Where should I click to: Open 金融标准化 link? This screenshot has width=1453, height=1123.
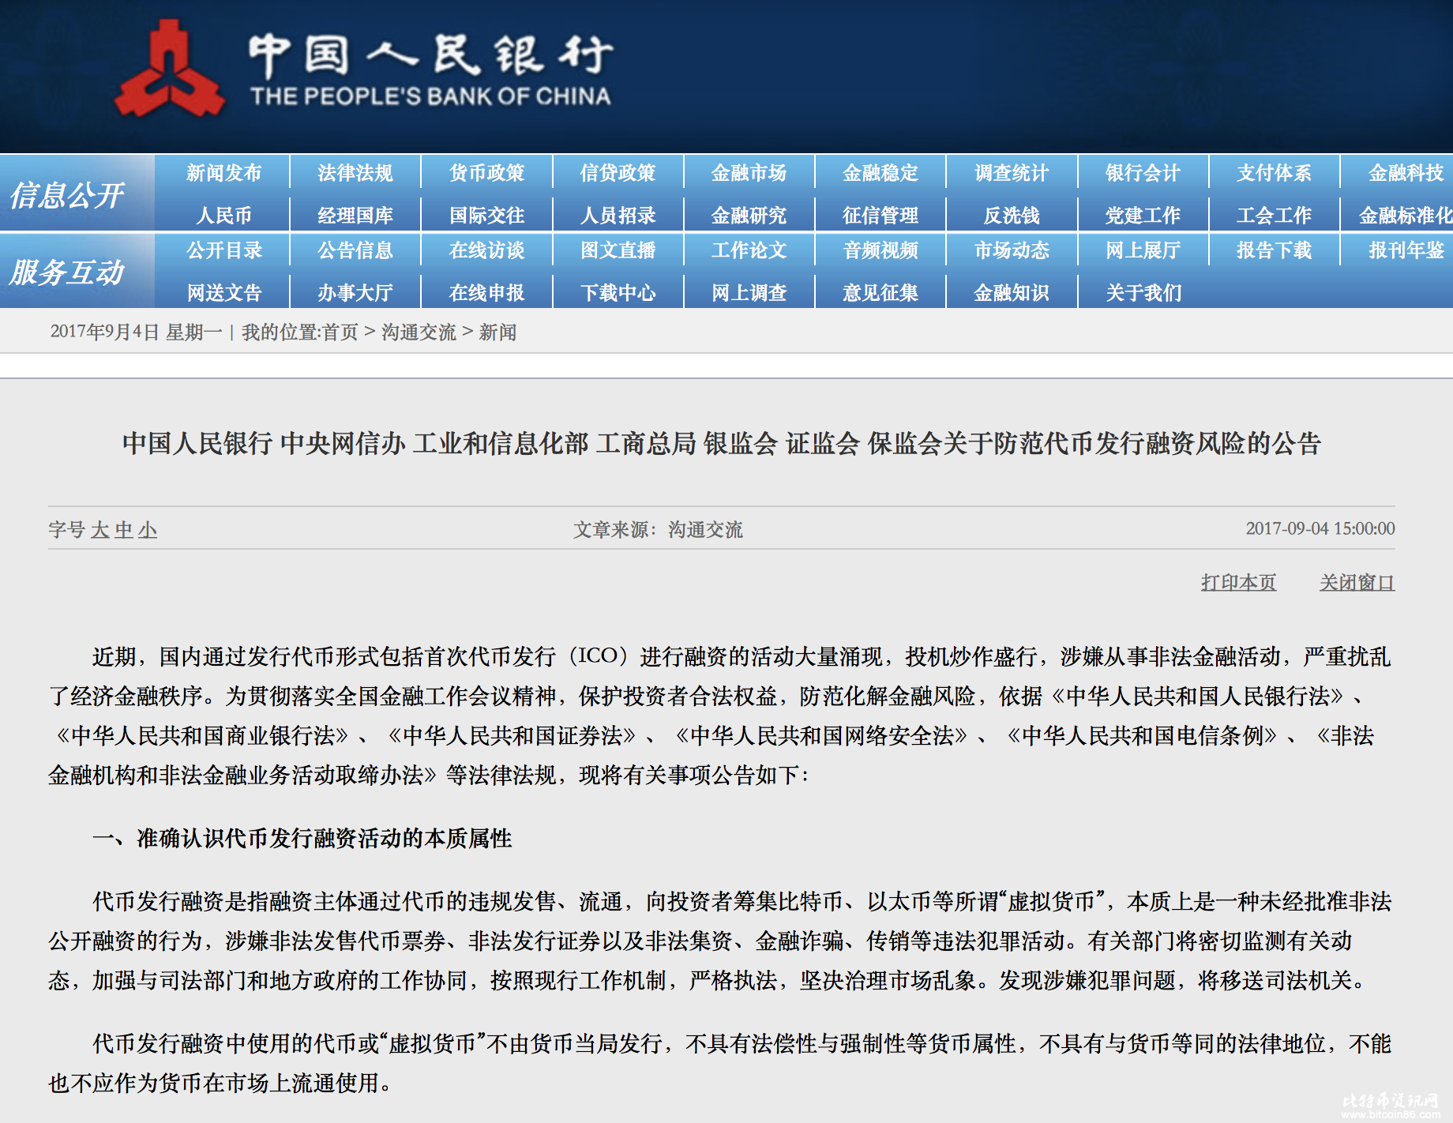pyautogui.click(x=1406, y=215)
